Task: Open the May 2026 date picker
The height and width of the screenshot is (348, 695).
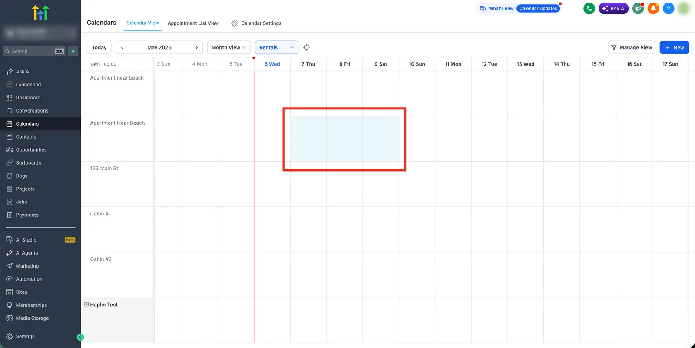Action: pyautogui.click(x=159, y=47)
